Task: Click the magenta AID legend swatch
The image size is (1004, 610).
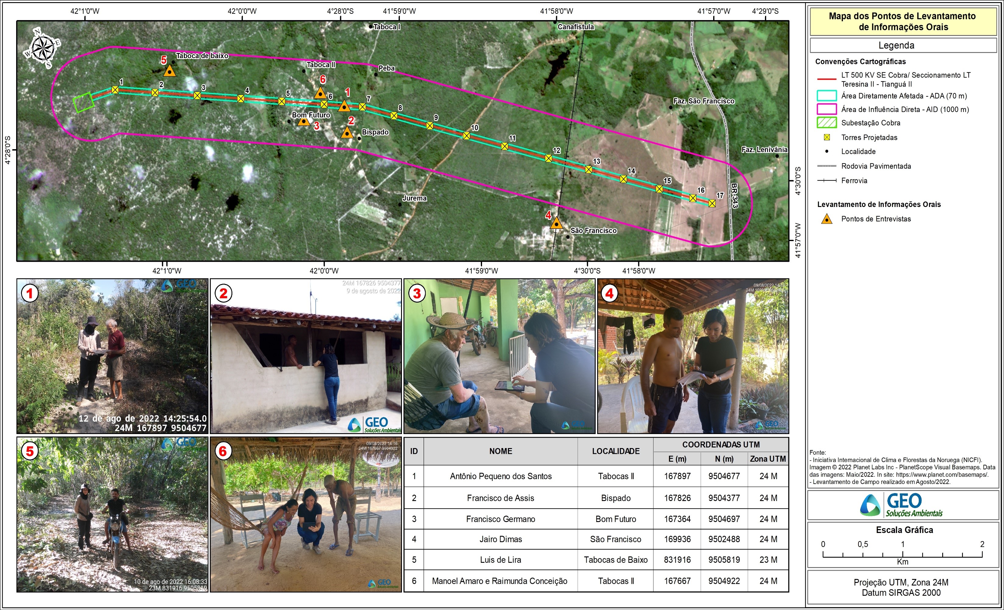Action: (827, 110)
